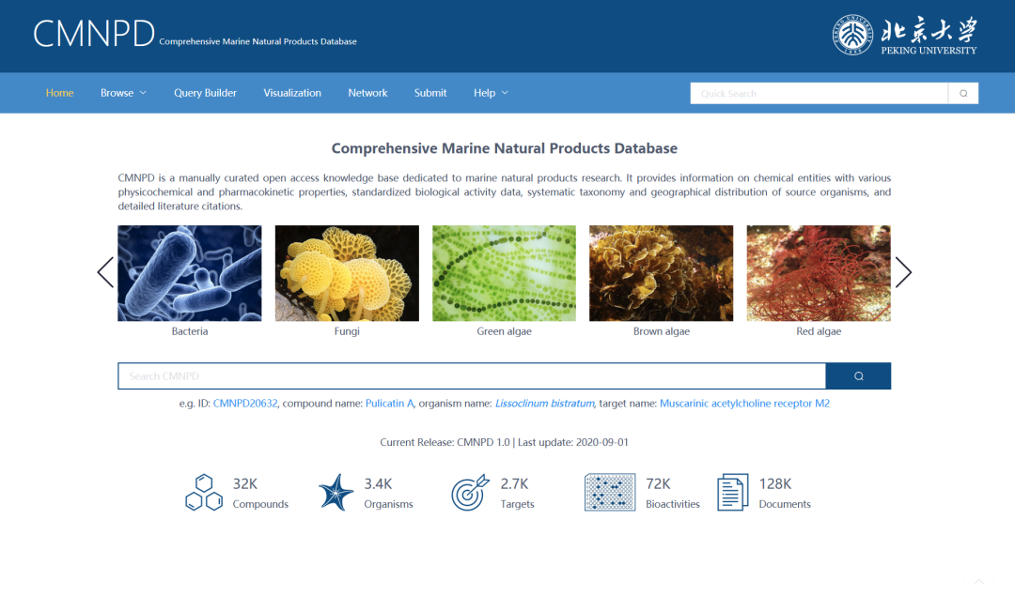Show next carousel images with right arrow
The width and height of the screenshot is (1015, 596).
click(x=904, y=272)
